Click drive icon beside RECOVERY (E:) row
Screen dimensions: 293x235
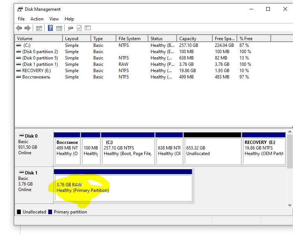pyautogui.click(x=19, y=71)
